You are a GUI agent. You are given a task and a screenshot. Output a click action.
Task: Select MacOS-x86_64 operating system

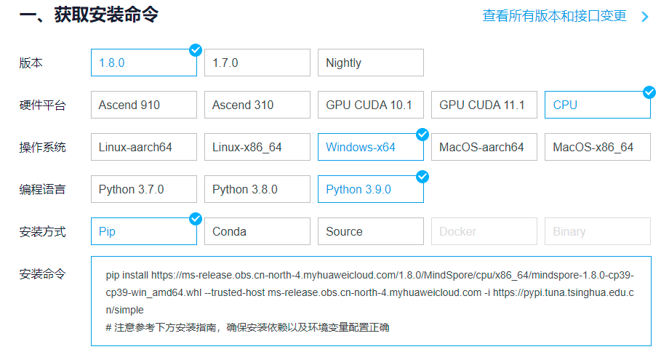(597, 147)
